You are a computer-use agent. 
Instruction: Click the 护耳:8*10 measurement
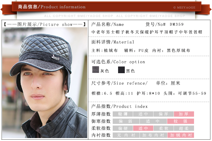(x=148, y=93)
